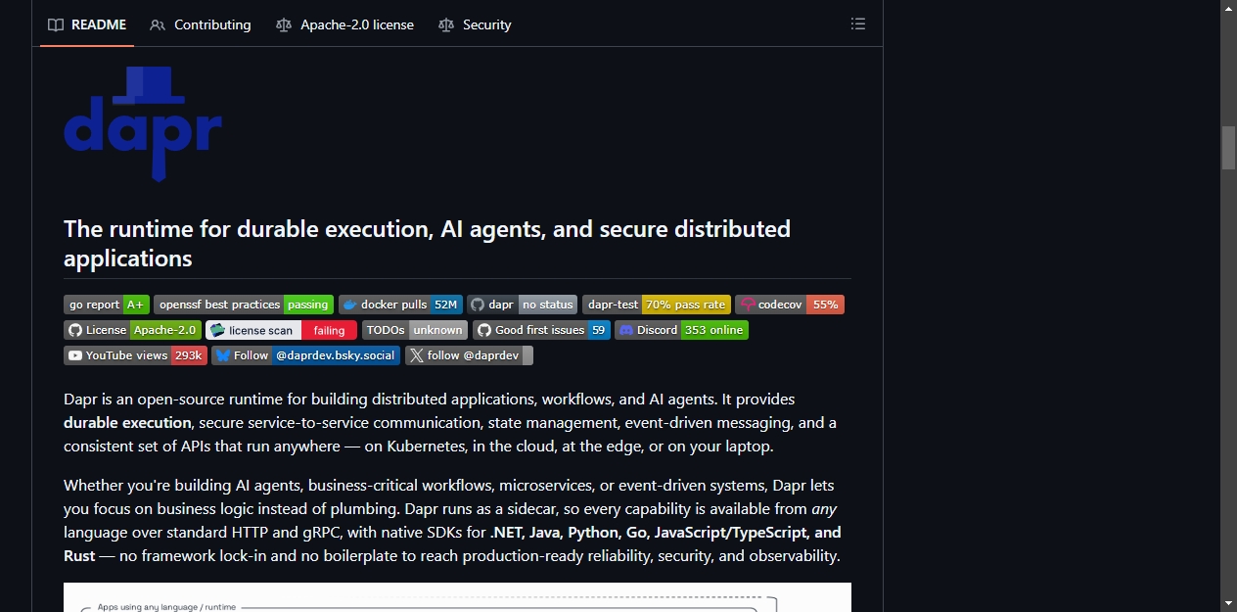
Task: Open the Apache-2.0 license tab
Action: click(344, 24)
